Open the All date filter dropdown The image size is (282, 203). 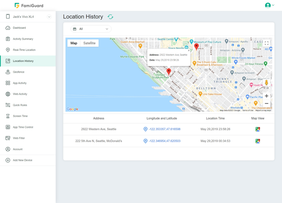coord(91,29)
